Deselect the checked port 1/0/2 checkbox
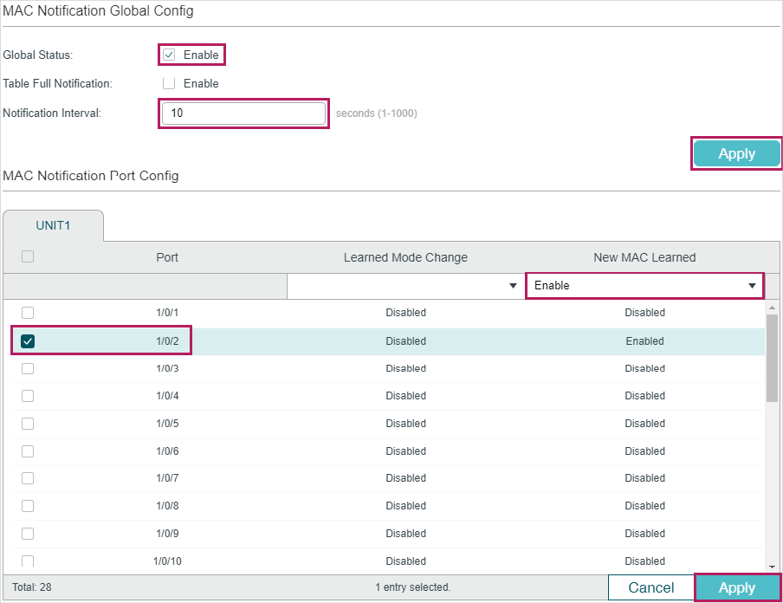This screenshot has height=603, width=783. 28,341
